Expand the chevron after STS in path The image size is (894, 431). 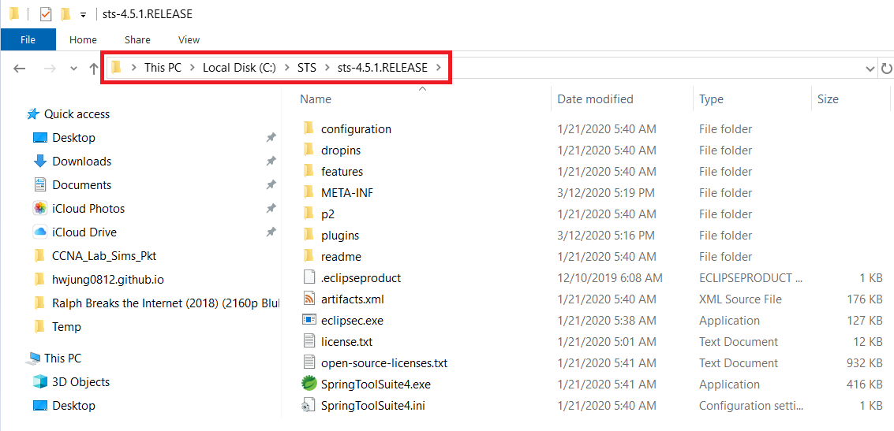coord(327,68)
